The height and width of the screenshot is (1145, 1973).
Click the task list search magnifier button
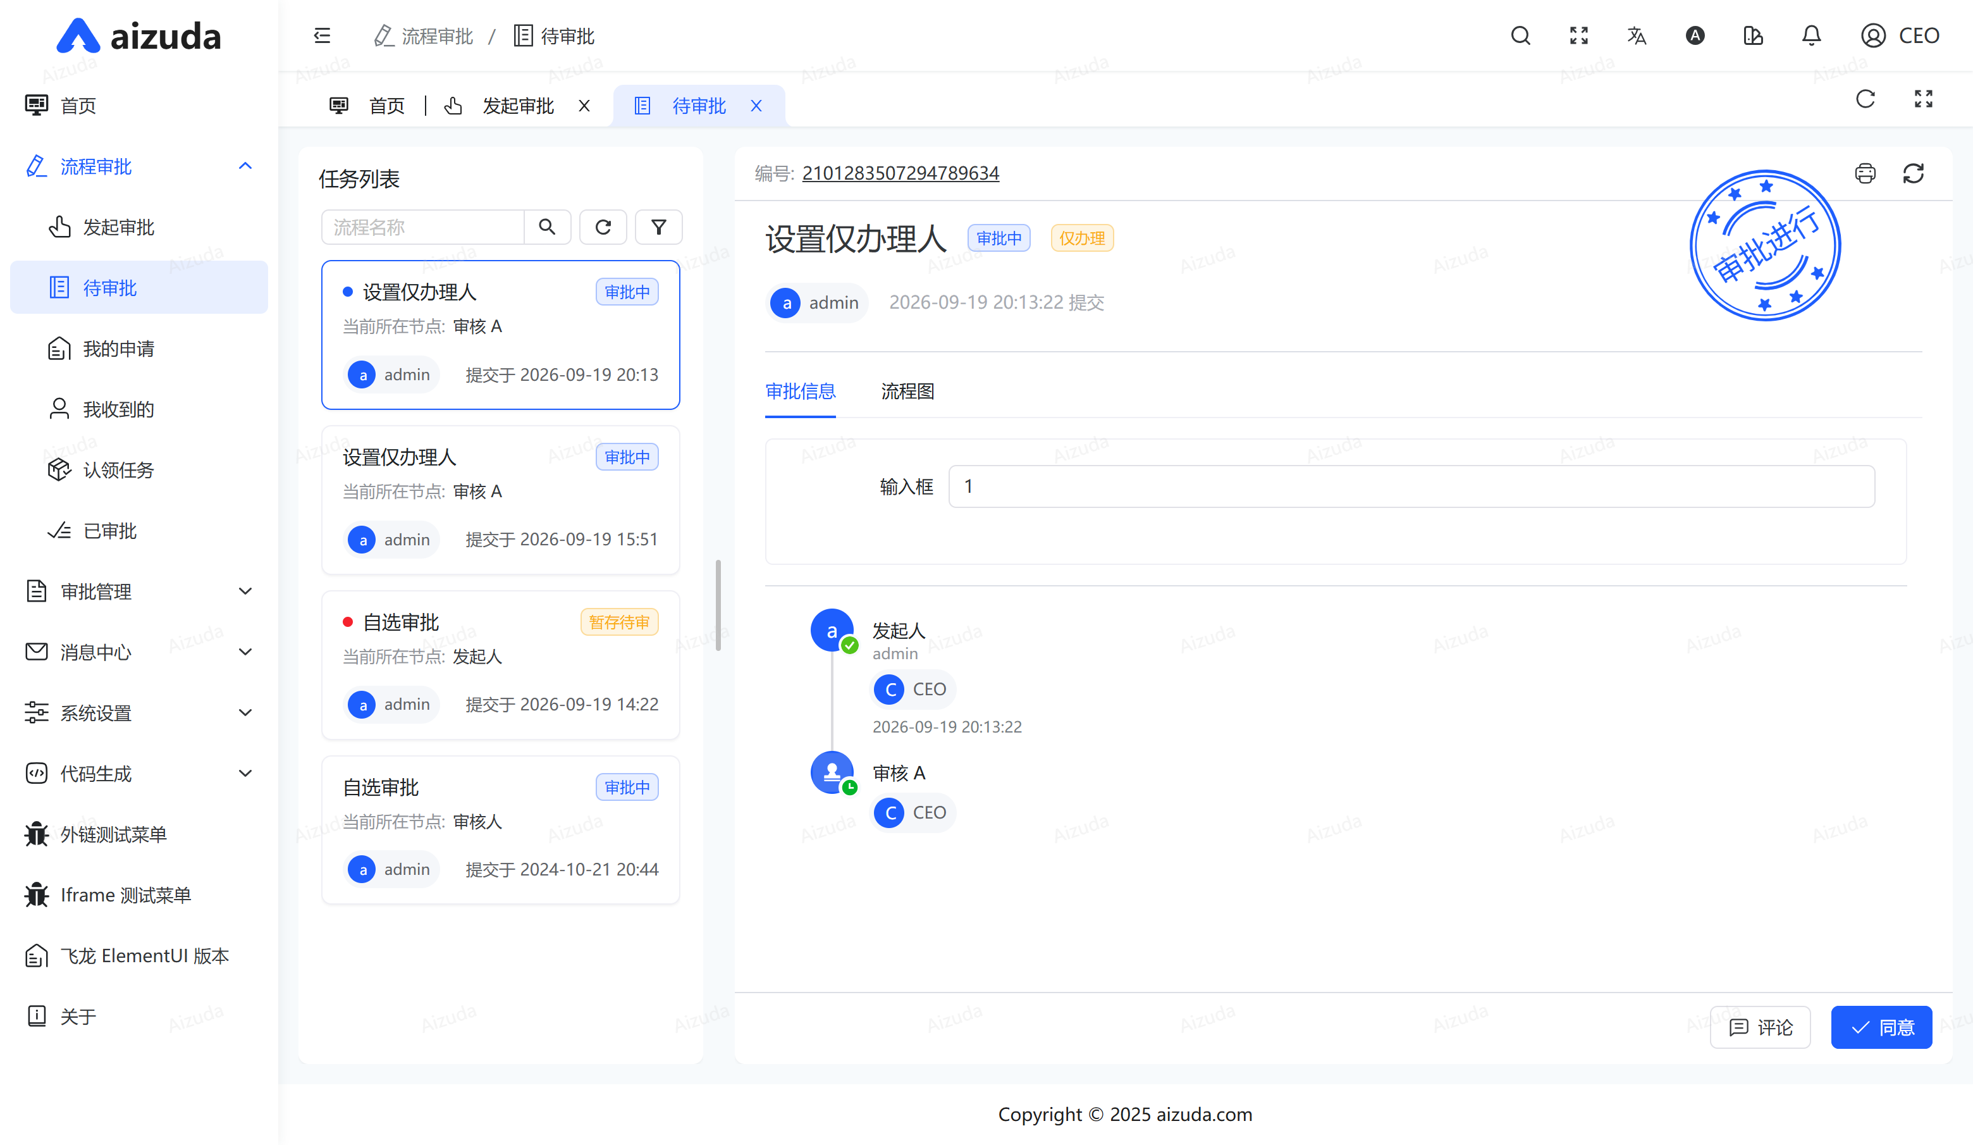[x=547, y=227]
